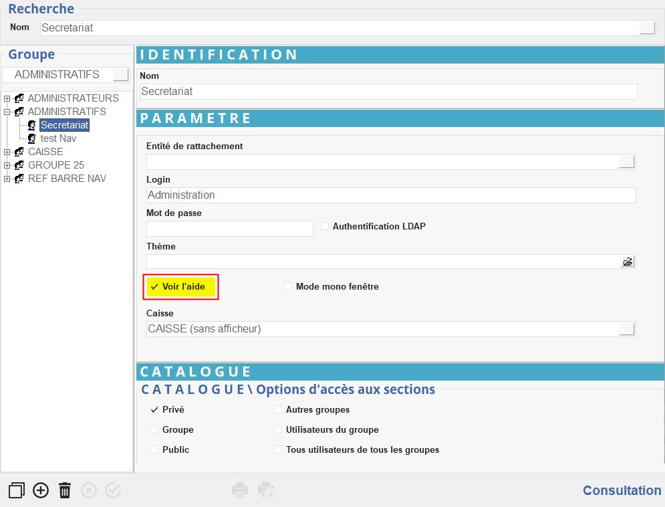
Task: Enable Authentification LDAP checkbox
Action: (x=325, y=227)
